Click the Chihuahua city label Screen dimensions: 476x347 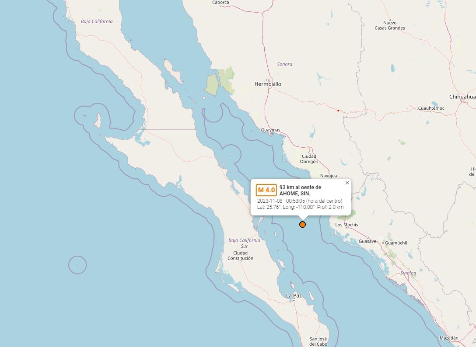click(x=462, y=97)
